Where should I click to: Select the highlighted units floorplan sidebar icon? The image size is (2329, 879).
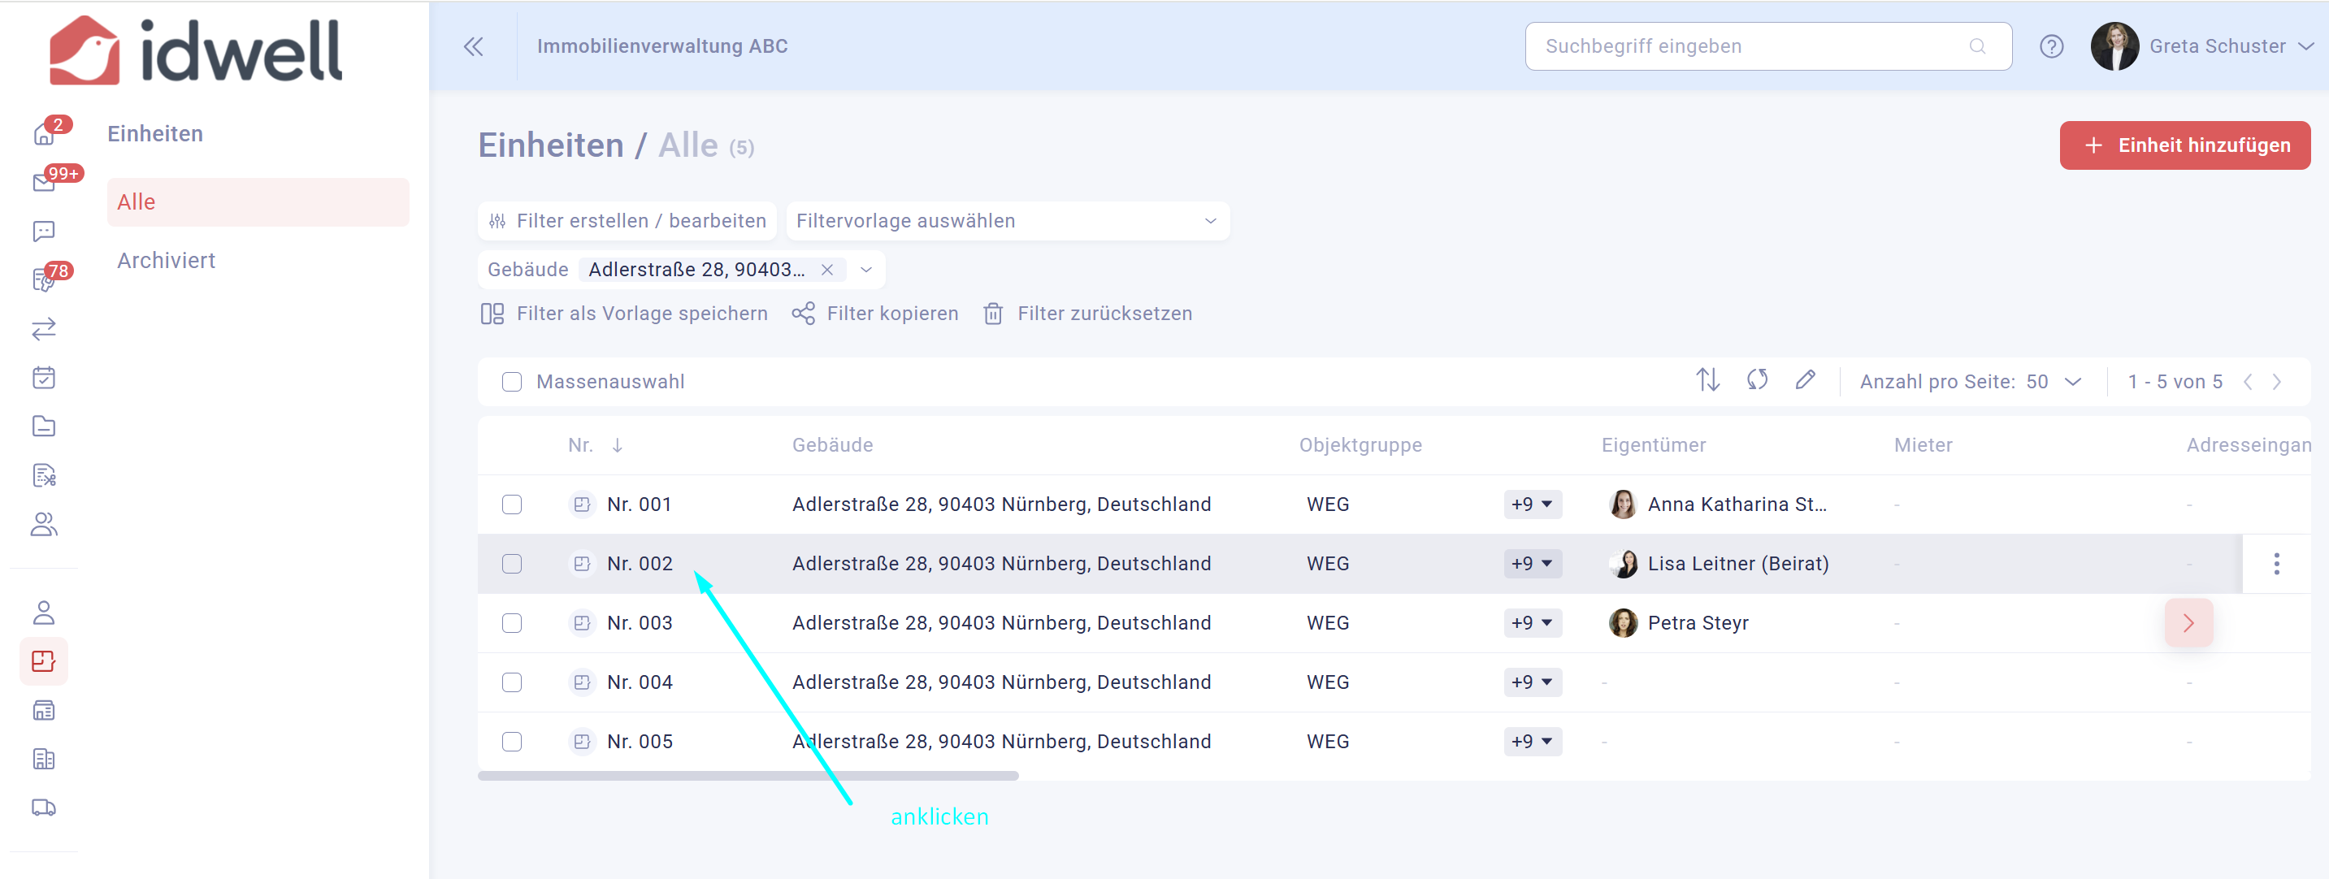click(43, 661)
